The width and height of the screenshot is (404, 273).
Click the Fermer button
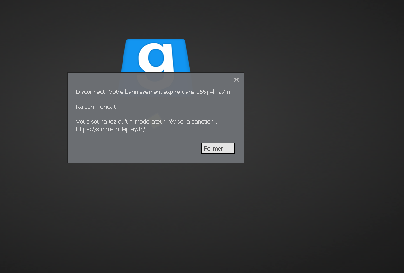pyautogui.click(x=218, y=148)
